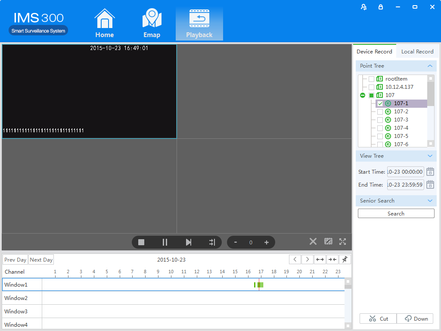Uncheck the 107-1 channel checkbox

pyautogui.click(x=380, y=103)
